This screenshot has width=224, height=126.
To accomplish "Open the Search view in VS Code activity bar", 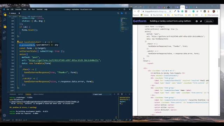I will [5, 20].
